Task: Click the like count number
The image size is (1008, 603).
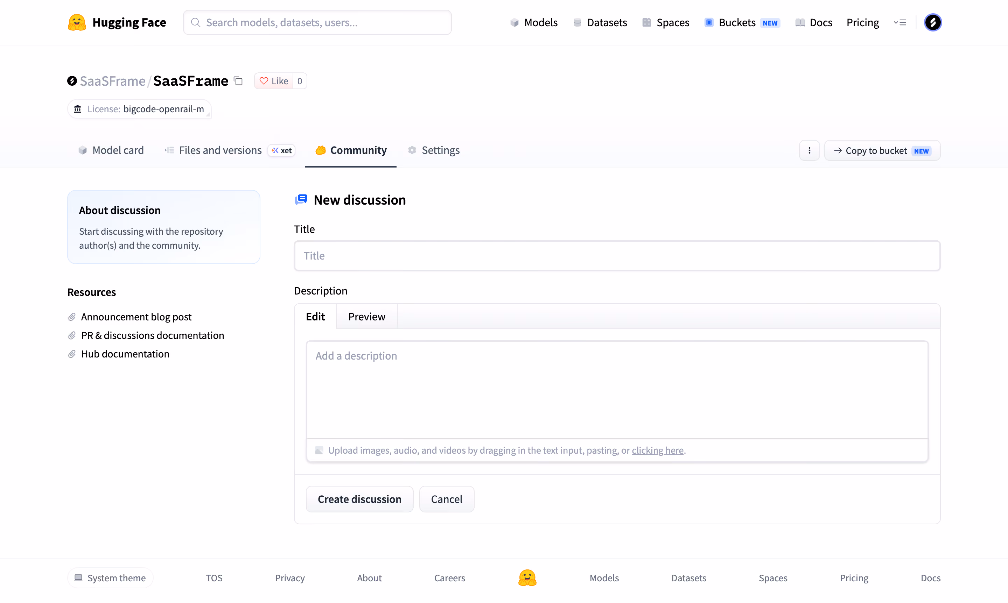Action: tap(300, 81)
